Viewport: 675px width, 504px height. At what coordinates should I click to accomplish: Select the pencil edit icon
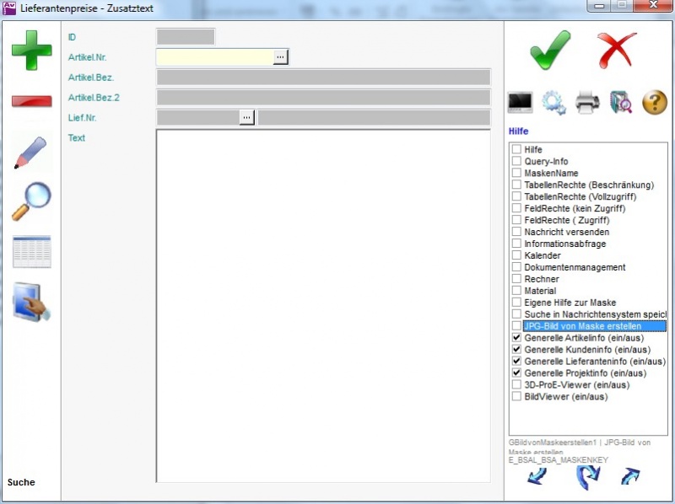[x=31, y=152]
